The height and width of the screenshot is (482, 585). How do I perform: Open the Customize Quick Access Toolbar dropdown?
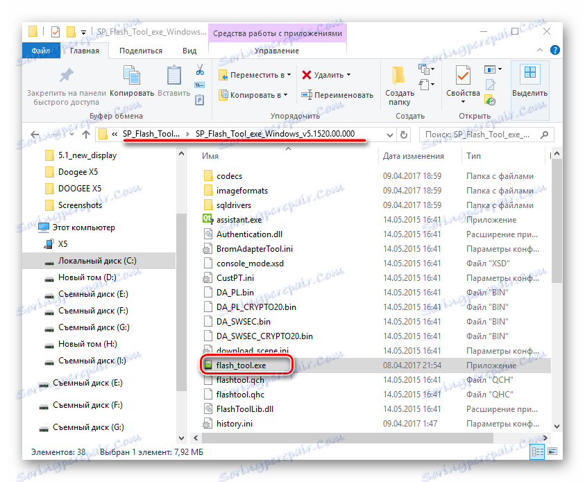83,33
